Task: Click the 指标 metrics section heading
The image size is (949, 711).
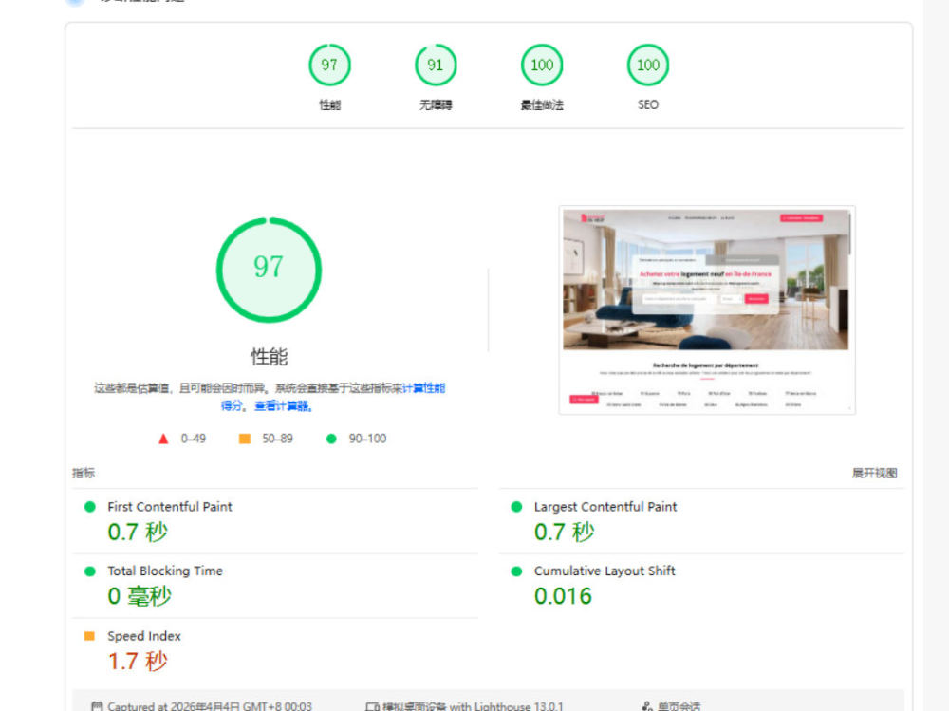Action: click(x=84, y=473)
